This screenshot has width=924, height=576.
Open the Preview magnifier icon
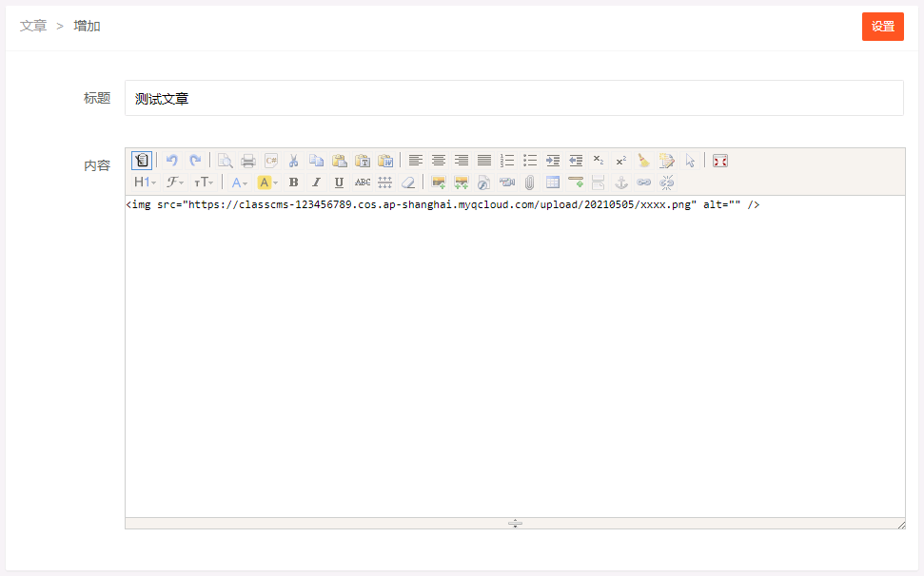coord(225,161)
